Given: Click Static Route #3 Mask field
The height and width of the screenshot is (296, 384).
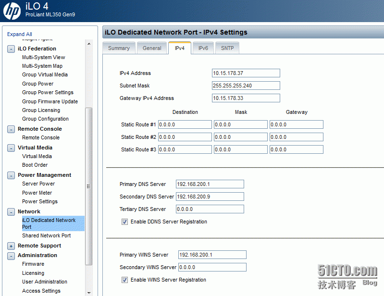Looking at the screenshot, I should (x=241, y=149).
